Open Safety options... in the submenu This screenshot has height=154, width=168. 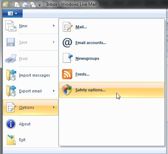112,90
